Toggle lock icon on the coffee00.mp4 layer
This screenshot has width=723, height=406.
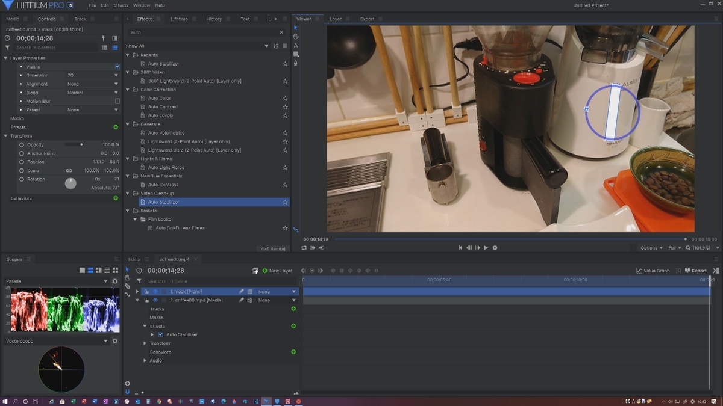(x=146, y=300)
